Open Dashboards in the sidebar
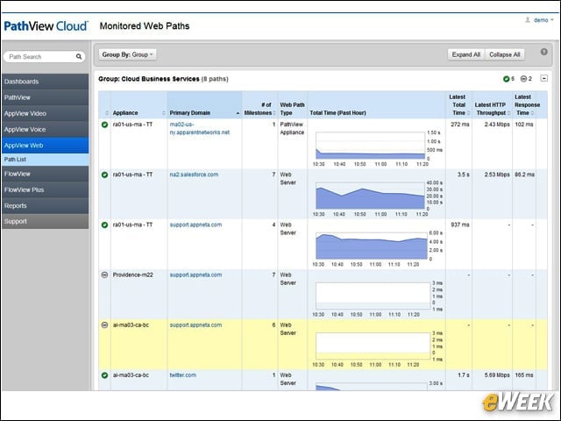The image size is (561, 421). point(45,82)
